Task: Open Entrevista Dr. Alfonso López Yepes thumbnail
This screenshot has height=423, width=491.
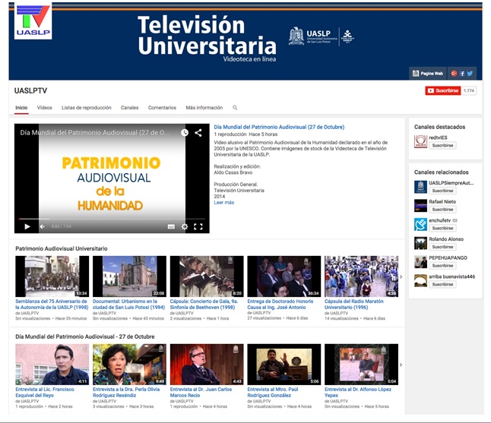Action: tap(361, 365)
